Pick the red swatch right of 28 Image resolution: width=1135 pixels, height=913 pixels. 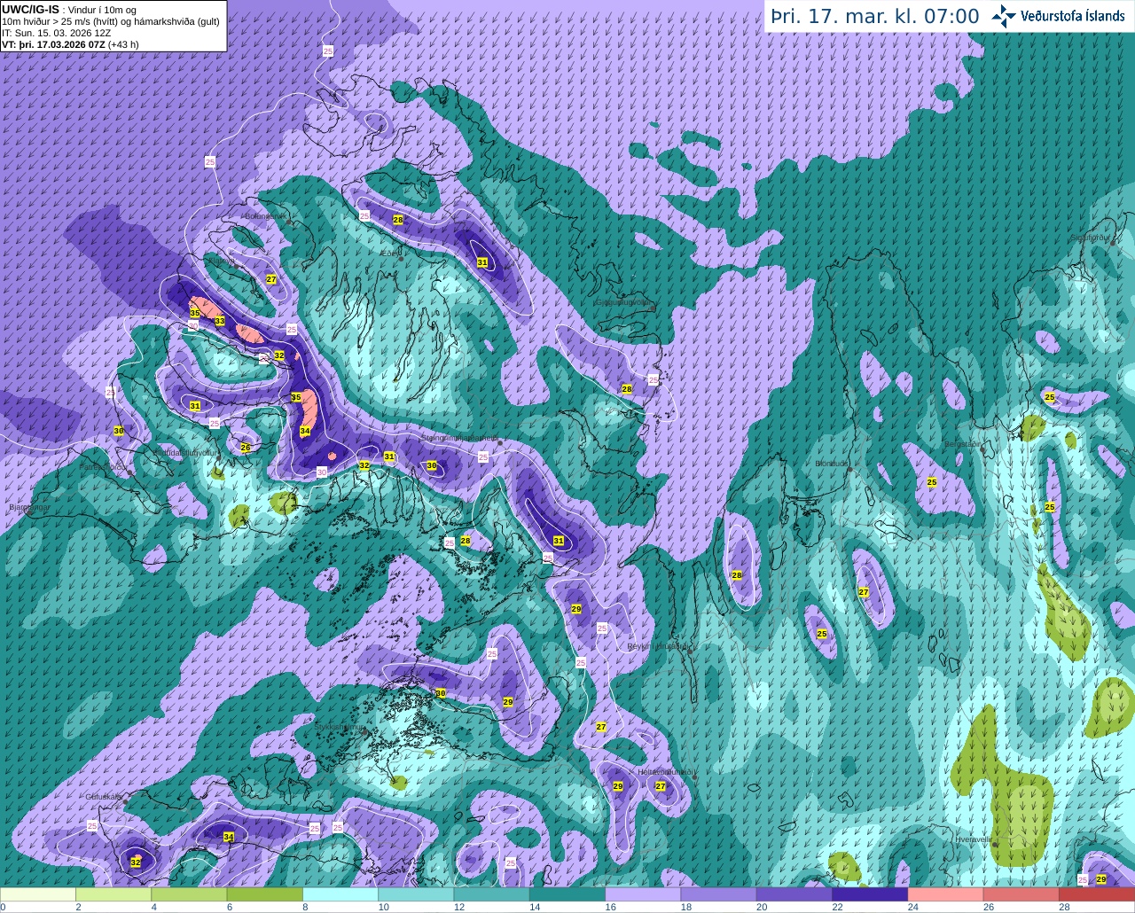coord(1097,893)
